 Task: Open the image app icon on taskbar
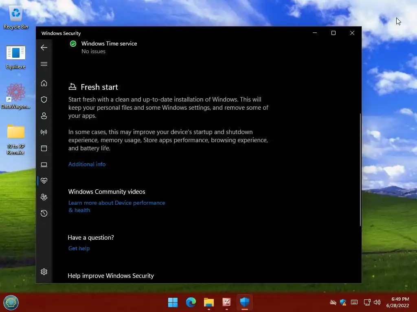click(226, 302)
